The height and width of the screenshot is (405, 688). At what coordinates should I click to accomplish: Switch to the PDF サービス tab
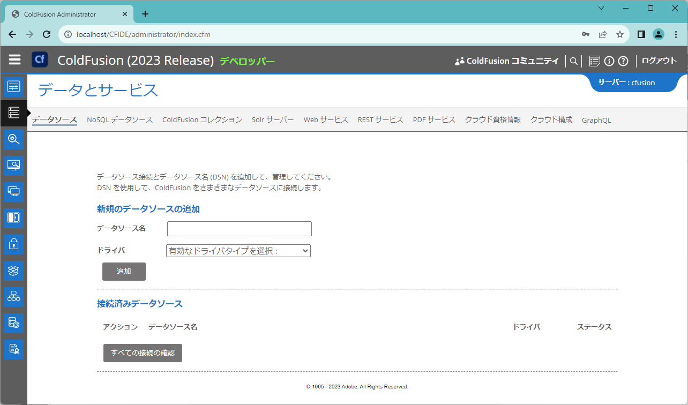pos(434,119)
